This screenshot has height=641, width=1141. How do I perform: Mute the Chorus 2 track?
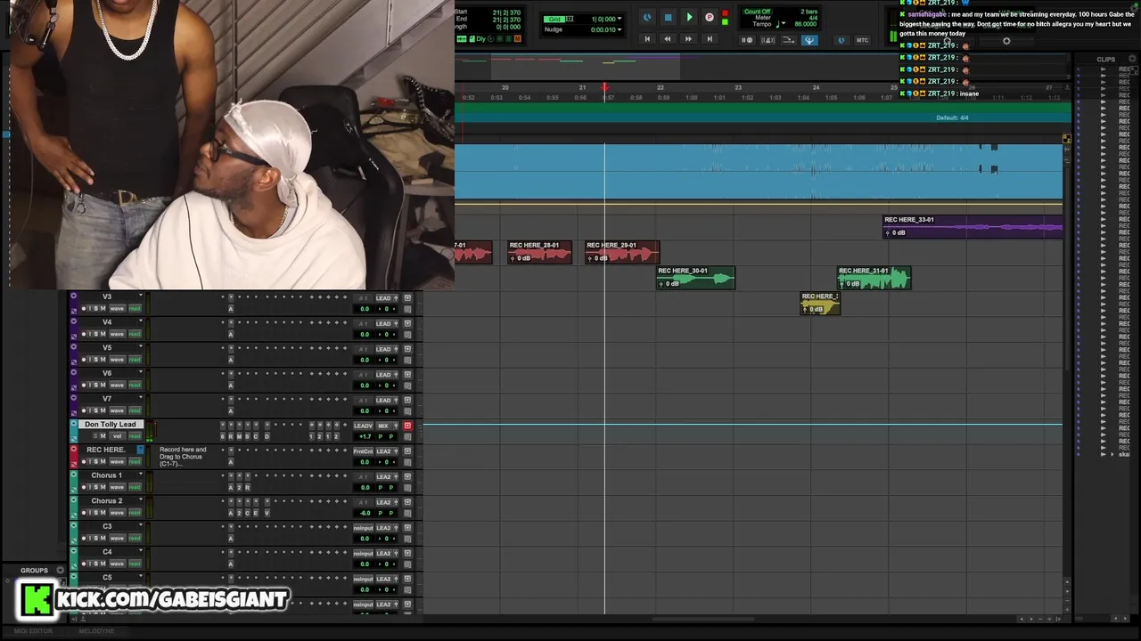click(103, 513)
